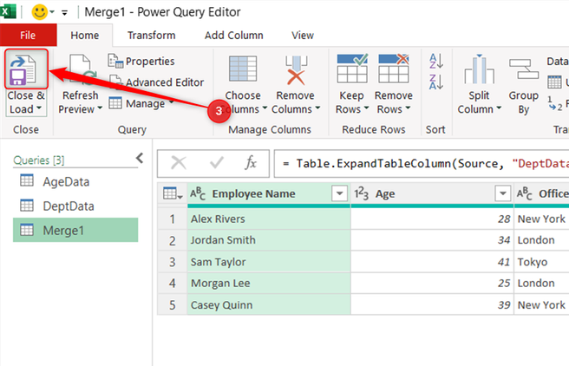Image resolution: width=569 pixels, height=366 pixels.
Task: Select cell Sam Taylor
Action: 269,262
